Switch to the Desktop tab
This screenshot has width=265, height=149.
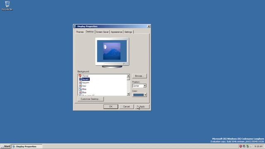pyautogui.click(x=89, y=31)
